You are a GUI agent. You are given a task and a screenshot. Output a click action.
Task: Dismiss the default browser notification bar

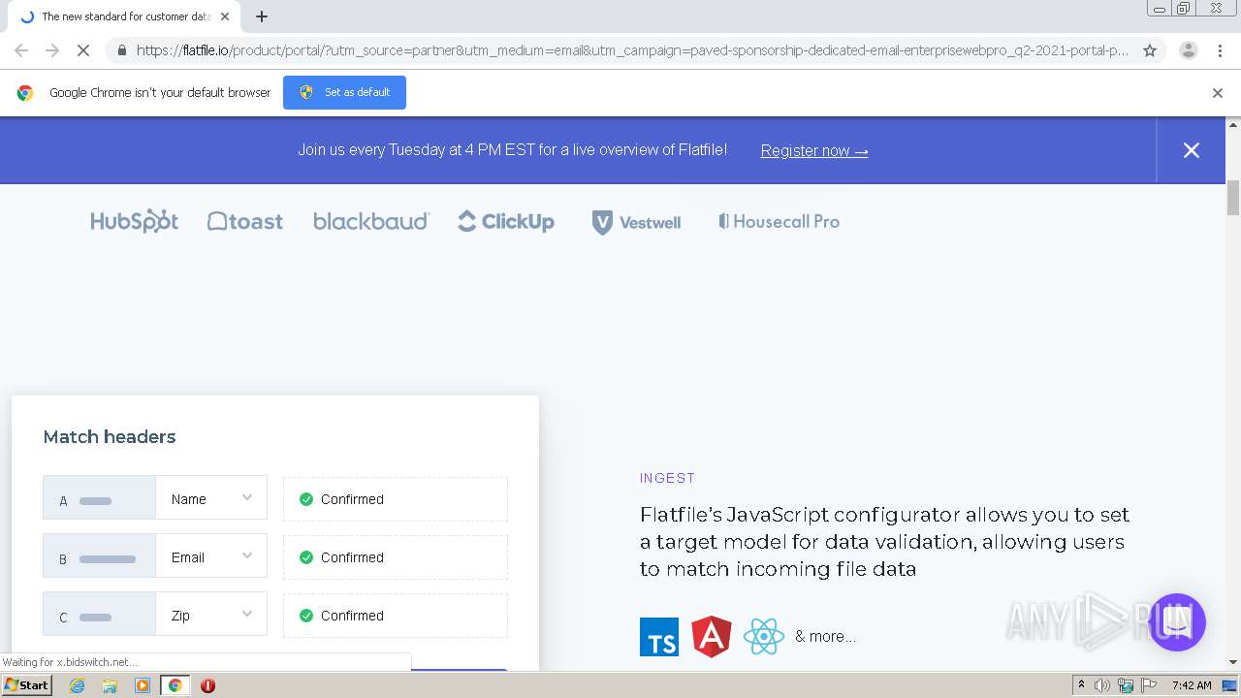tap(1218, 93)
